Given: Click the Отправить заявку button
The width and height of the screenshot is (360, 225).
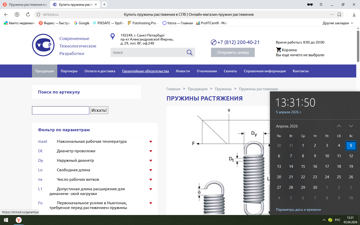Looking at the screenshot, I should pos(233,52).
